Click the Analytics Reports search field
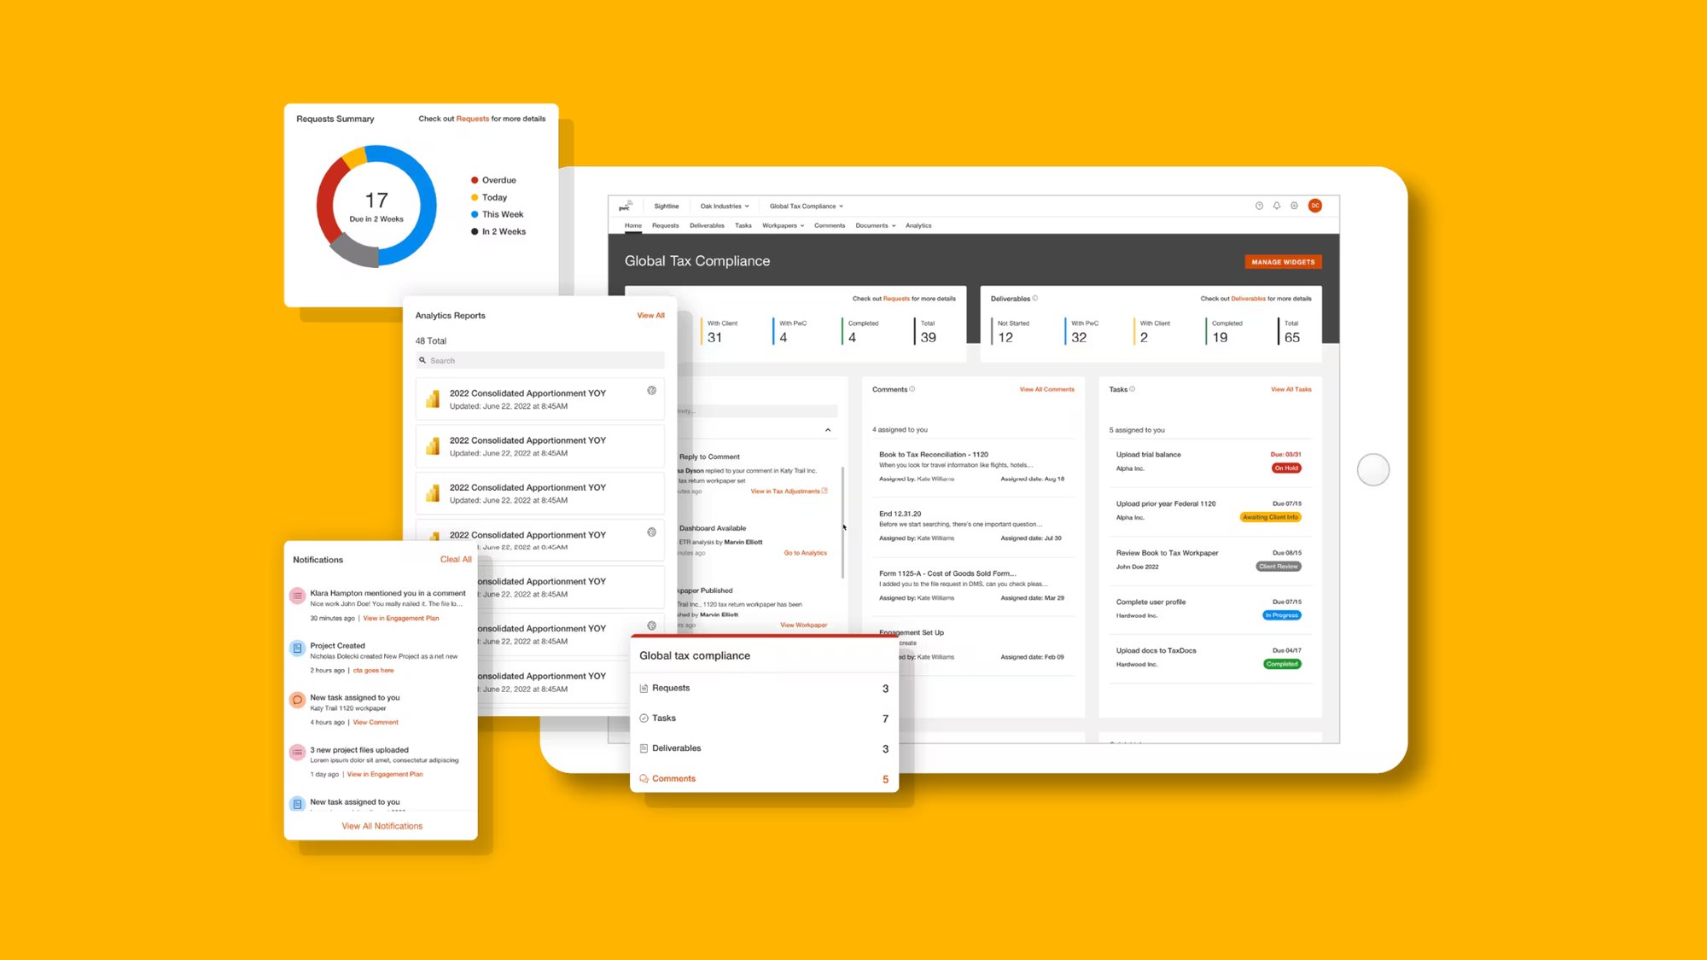This screenshot has height=960, width=1707. click(x=539, y=361)
